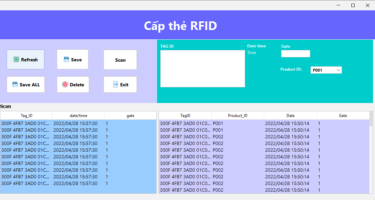This screenshot has width=375, height=200.
Task: Focus the TAG ID text box
Action: [203, 68]
